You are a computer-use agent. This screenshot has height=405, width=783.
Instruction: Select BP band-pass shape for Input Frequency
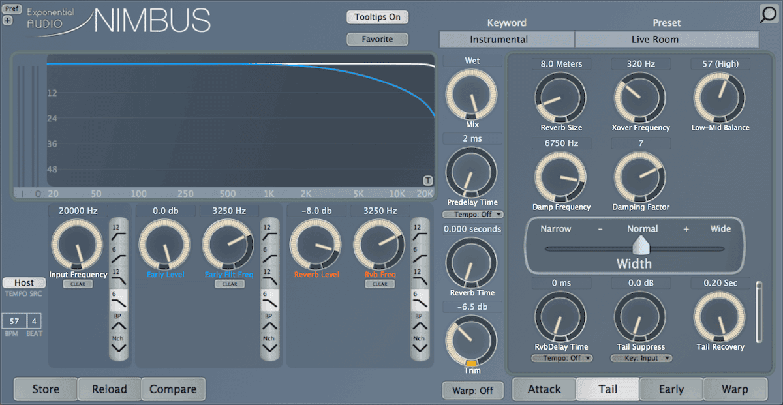tap(119, 321)
